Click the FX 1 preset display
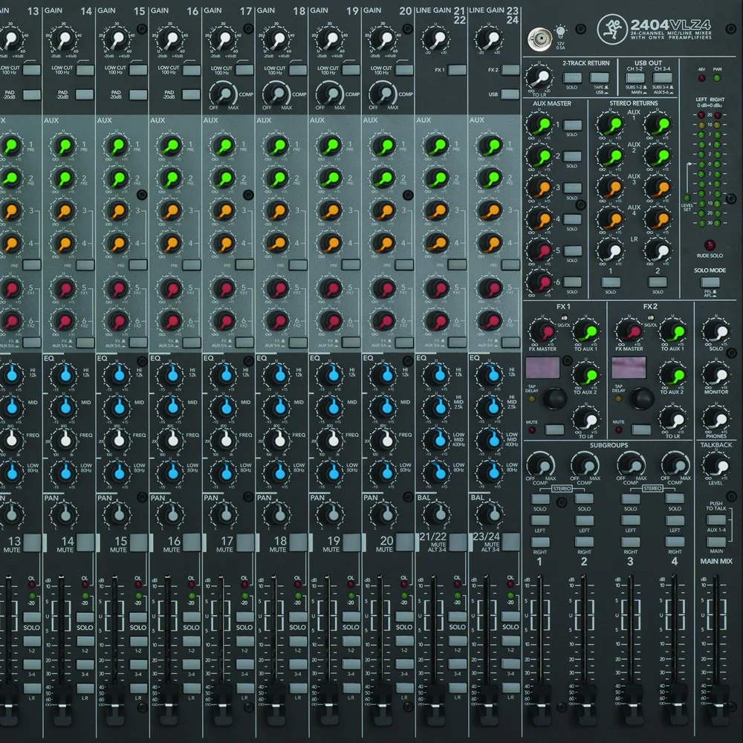The image size is (743, 743). point(544,368)
